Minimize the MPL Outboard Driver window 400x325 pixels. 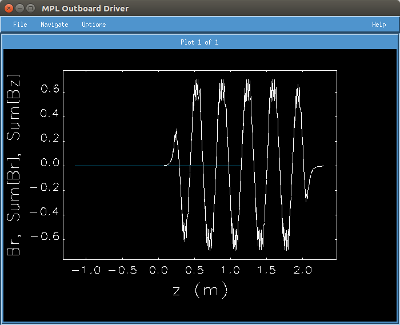(19, 9)
